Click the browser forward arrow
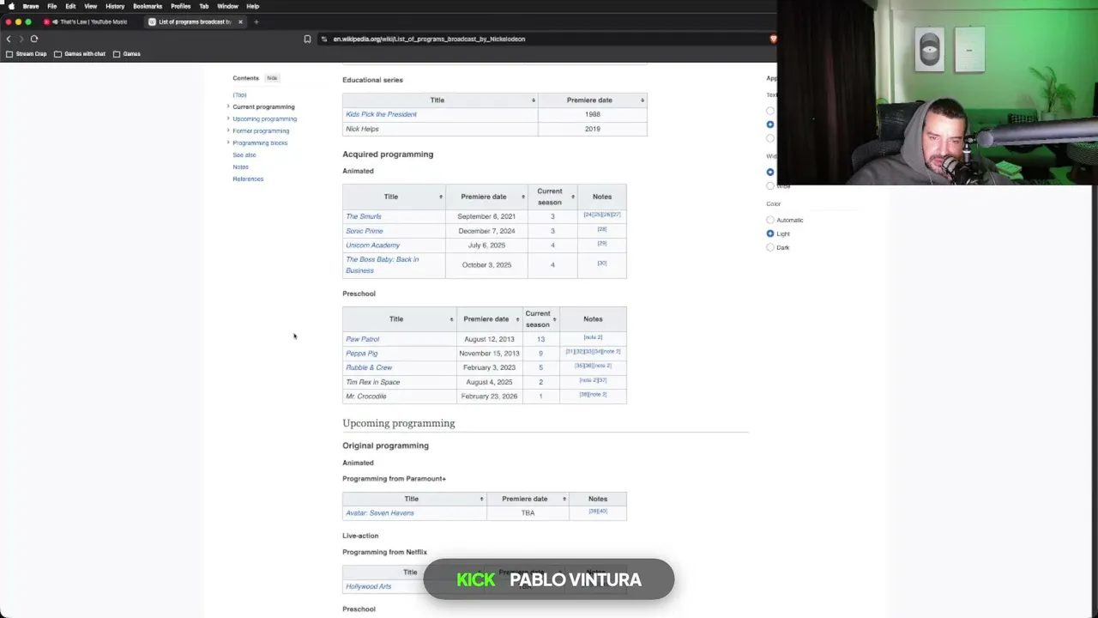Screen dimensions: 1098x618 21,39
